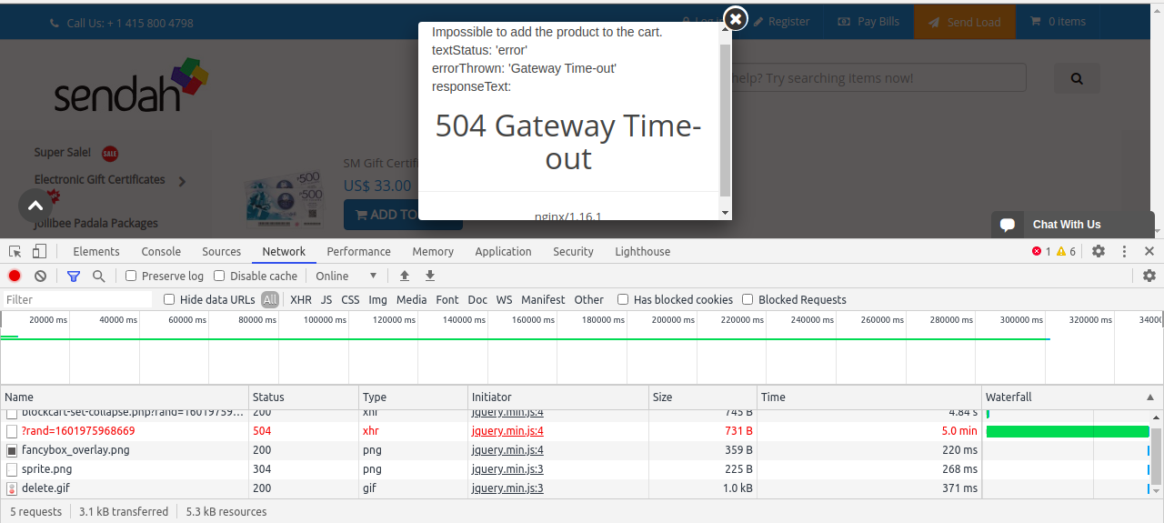
Task: Click the sendah logo
Action: tap(131, 85)
